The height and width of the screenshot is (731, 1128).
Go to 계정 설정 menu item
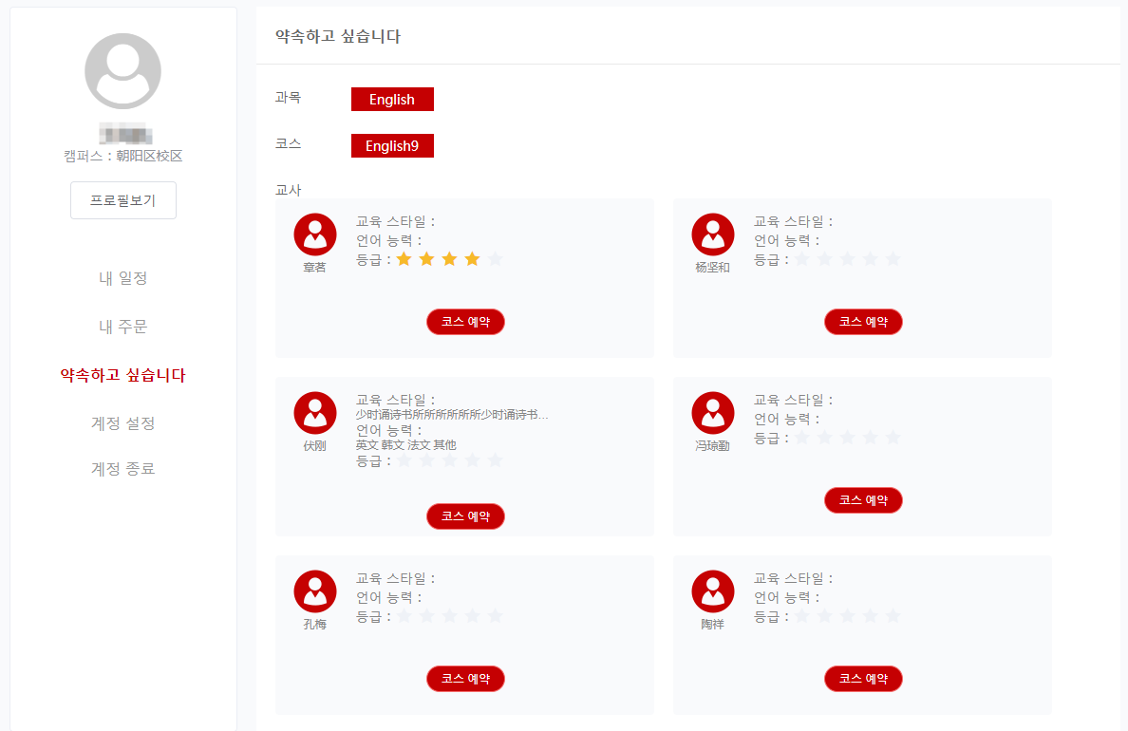coord(123,423)
